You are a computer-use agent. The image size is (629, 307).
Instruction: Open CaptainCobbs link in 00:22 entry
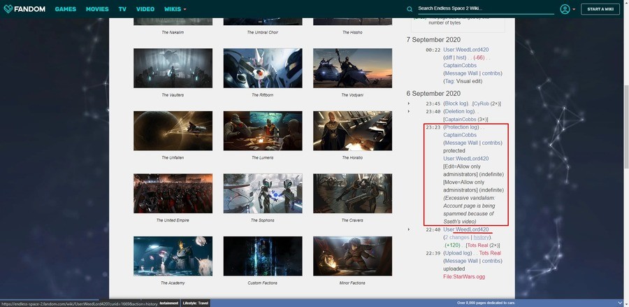460,66
